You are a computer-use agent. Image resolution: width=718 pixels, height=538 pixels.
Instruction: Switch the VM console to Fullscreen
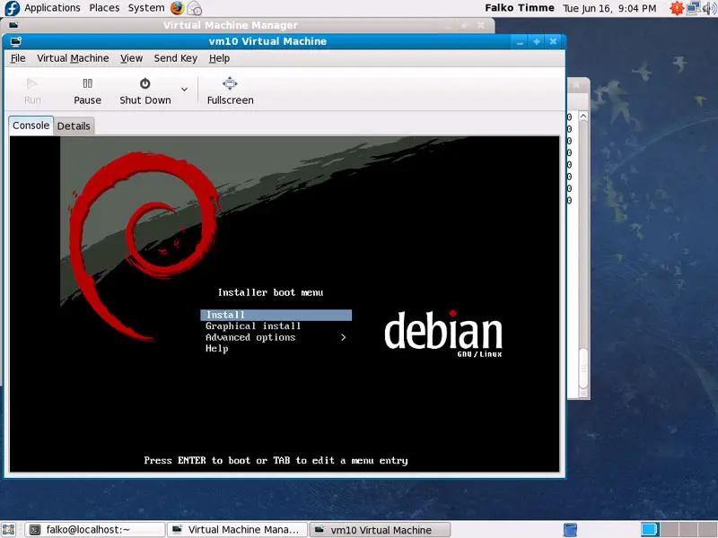[x=230, y=91]
